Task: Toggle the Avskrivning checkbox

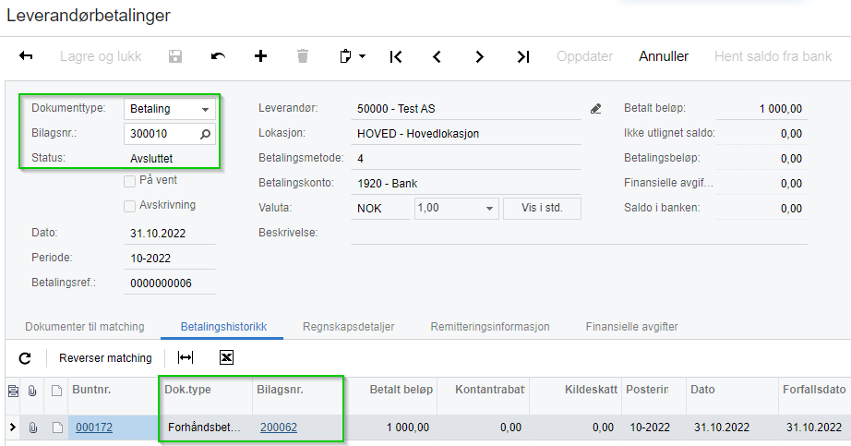Action: (129, 206)
